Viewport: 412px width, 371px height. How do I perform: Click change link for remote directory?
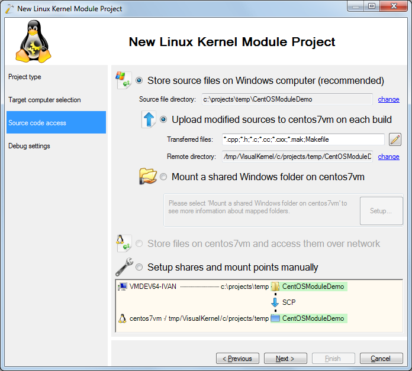pos(388,157)
